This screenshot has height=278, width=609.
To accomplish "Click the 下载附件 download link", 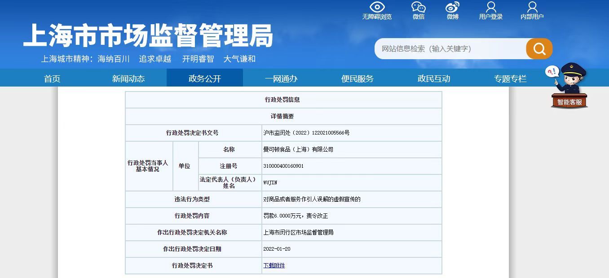I will (x=274, y=265).
